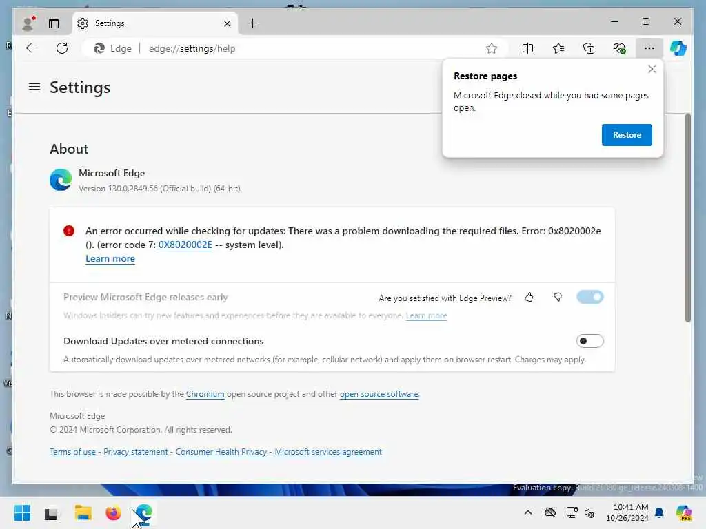Viewport: 706px width, 529px height.
Task: Open the notifications bell icon
Action: [x=658, y=512]
